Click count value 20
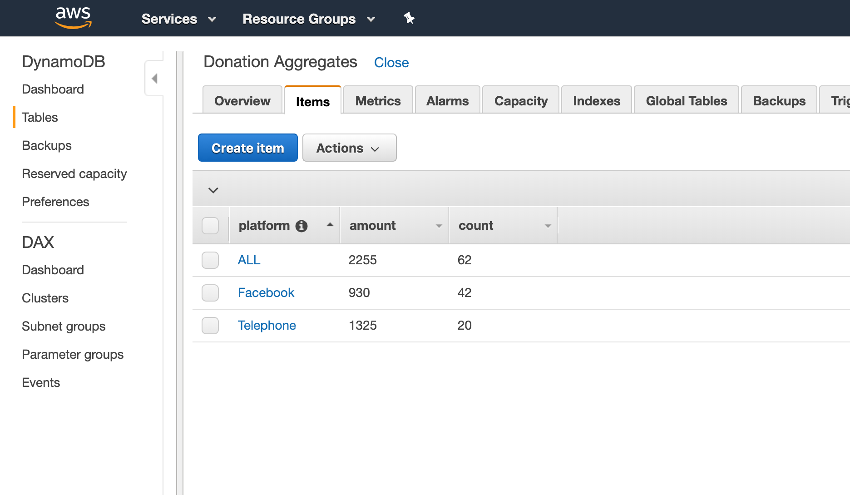 (x=465, y=326)
